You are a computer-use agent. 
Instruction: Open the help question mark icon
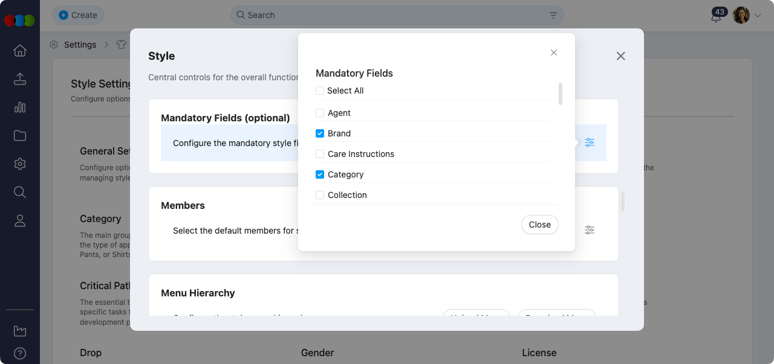[20, 353]
